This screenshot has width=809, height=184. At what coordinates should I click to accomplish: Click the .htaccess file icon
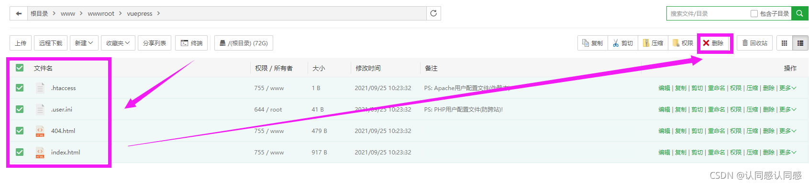point(40,88)
